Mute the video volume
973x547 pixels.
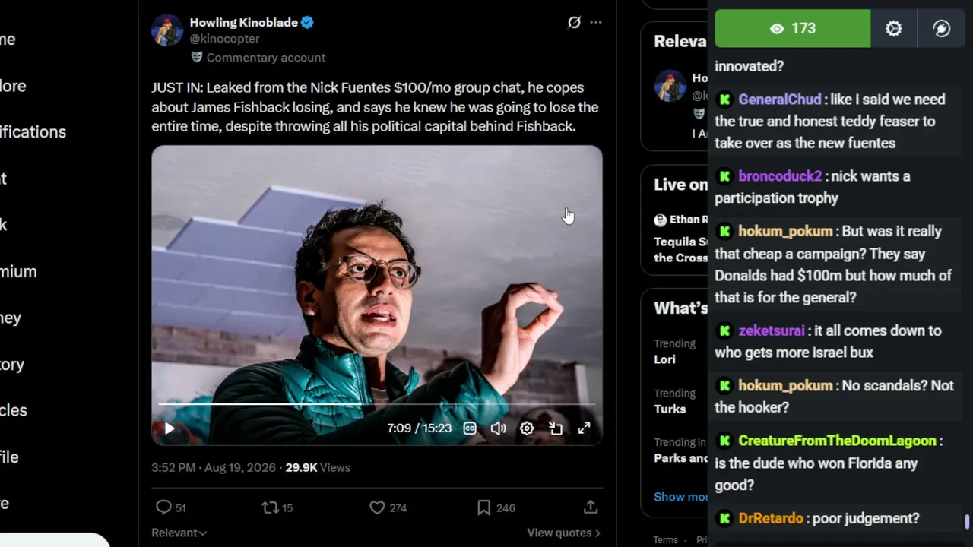(498, 428)
